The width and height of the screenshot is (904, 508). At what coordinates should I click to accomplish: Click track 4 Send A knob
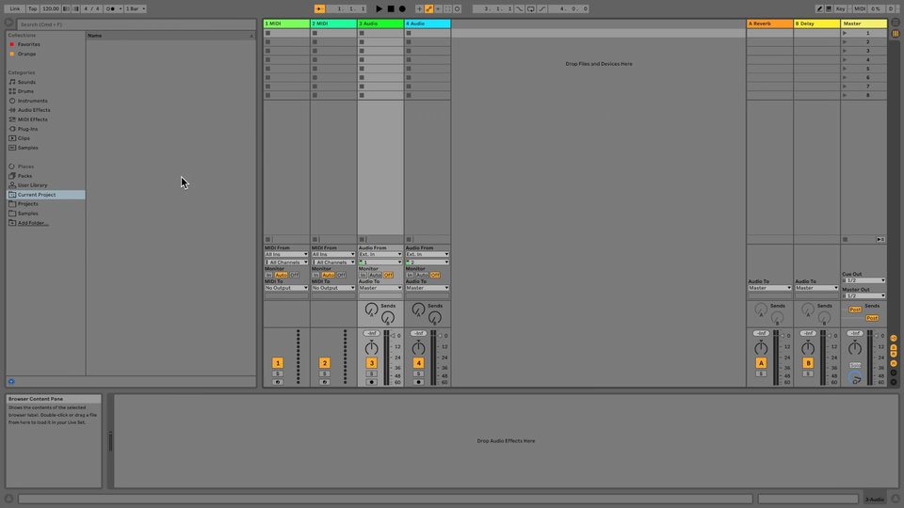[x=418, y=310]
